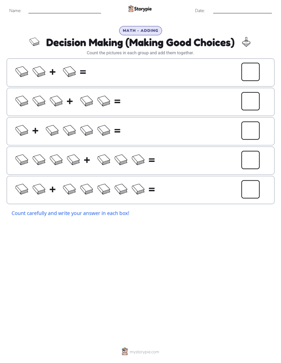Click the blue 'Count carefully' hint text
This screenshot has width=281, height=363.
pos(70,213)
